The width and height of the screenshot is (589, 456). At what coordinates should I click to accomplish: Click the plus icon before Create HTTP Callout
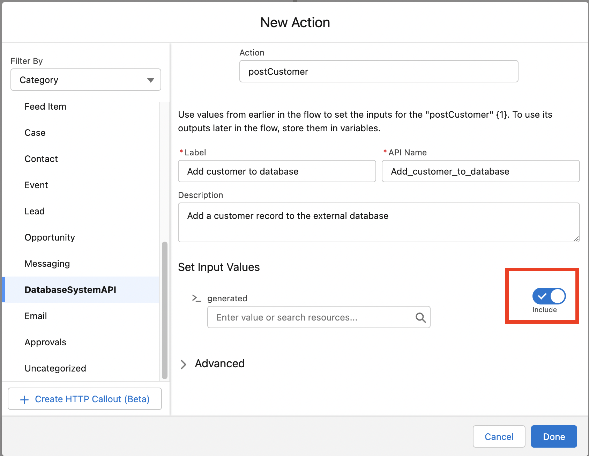(24, 399)
